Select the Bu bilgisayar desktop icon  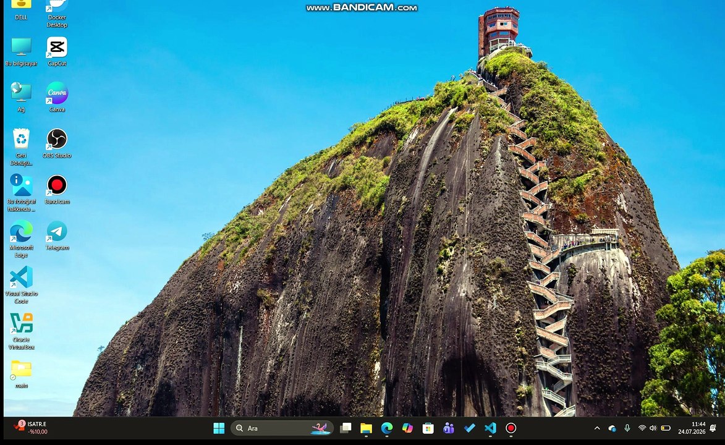pos(21,52)
